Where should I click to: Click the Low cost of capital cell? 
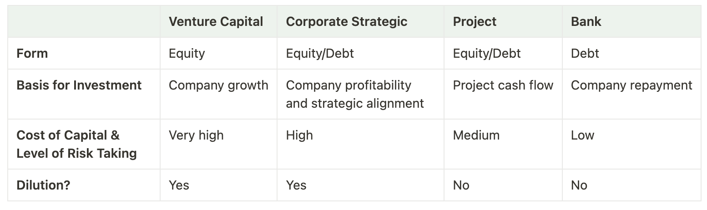[x=582, y=135]
